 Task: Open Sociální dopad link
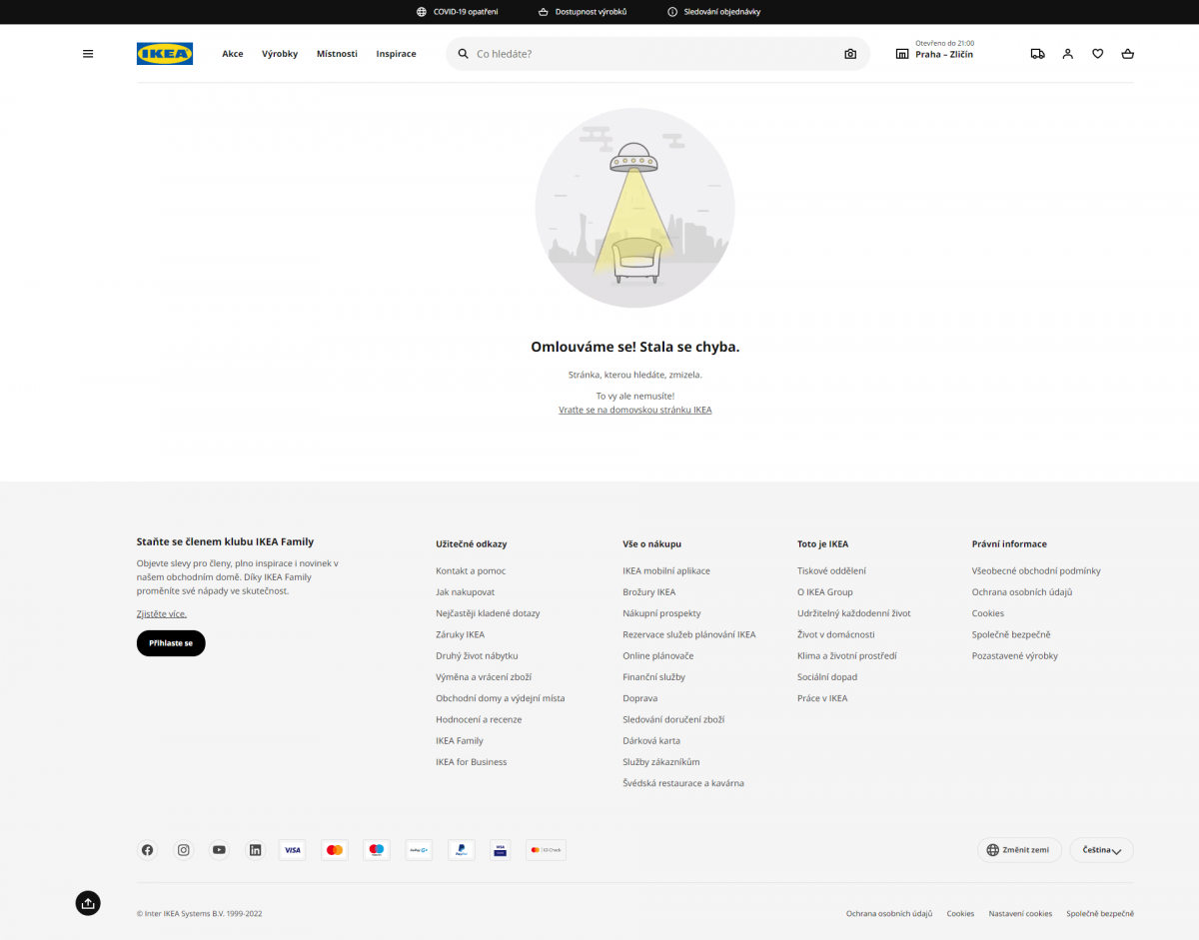click(827, 677)
